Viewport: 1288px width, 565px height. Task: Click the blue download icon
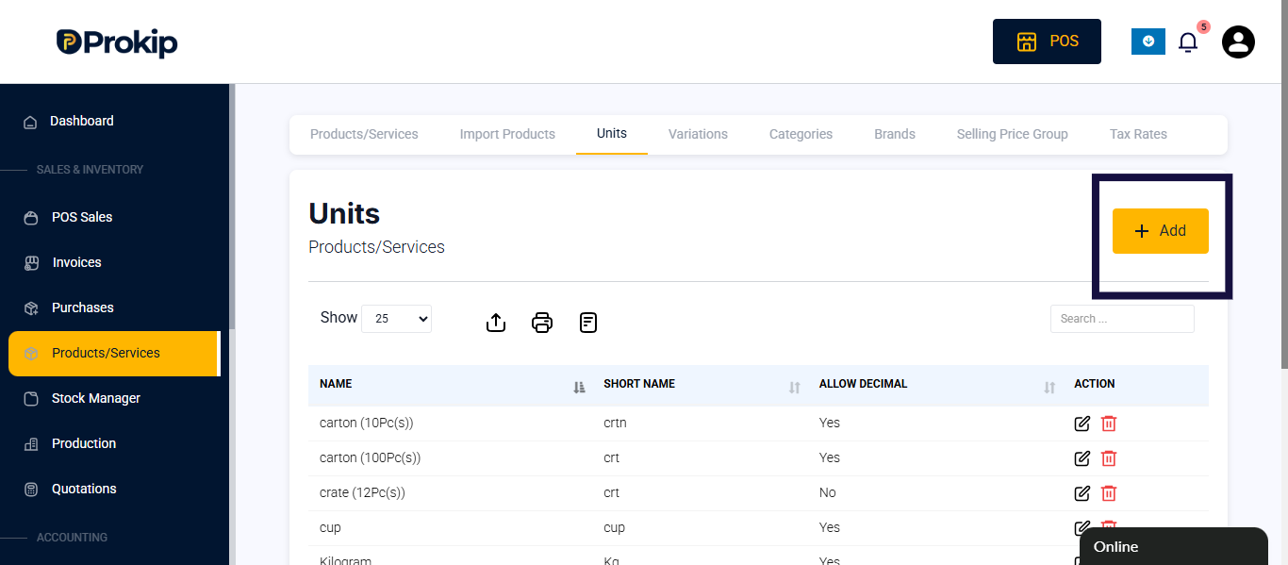pyautogui.click(x=1148, y=42)
